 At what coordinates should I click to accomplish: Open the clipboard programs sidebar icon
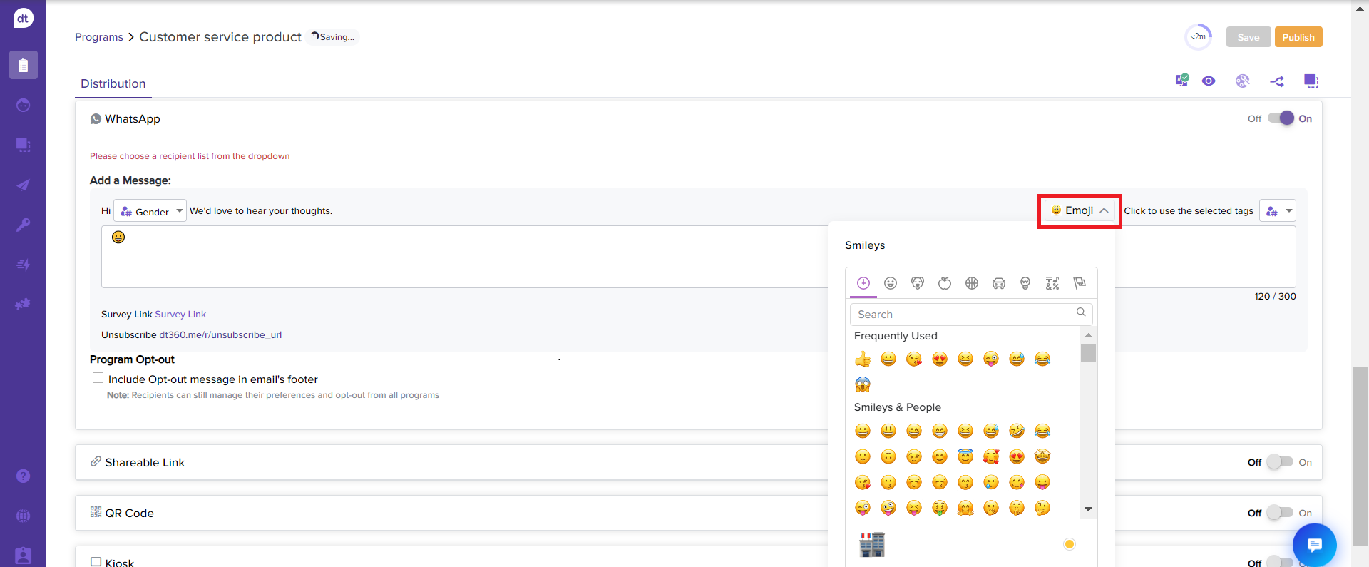tap(23, 65)
